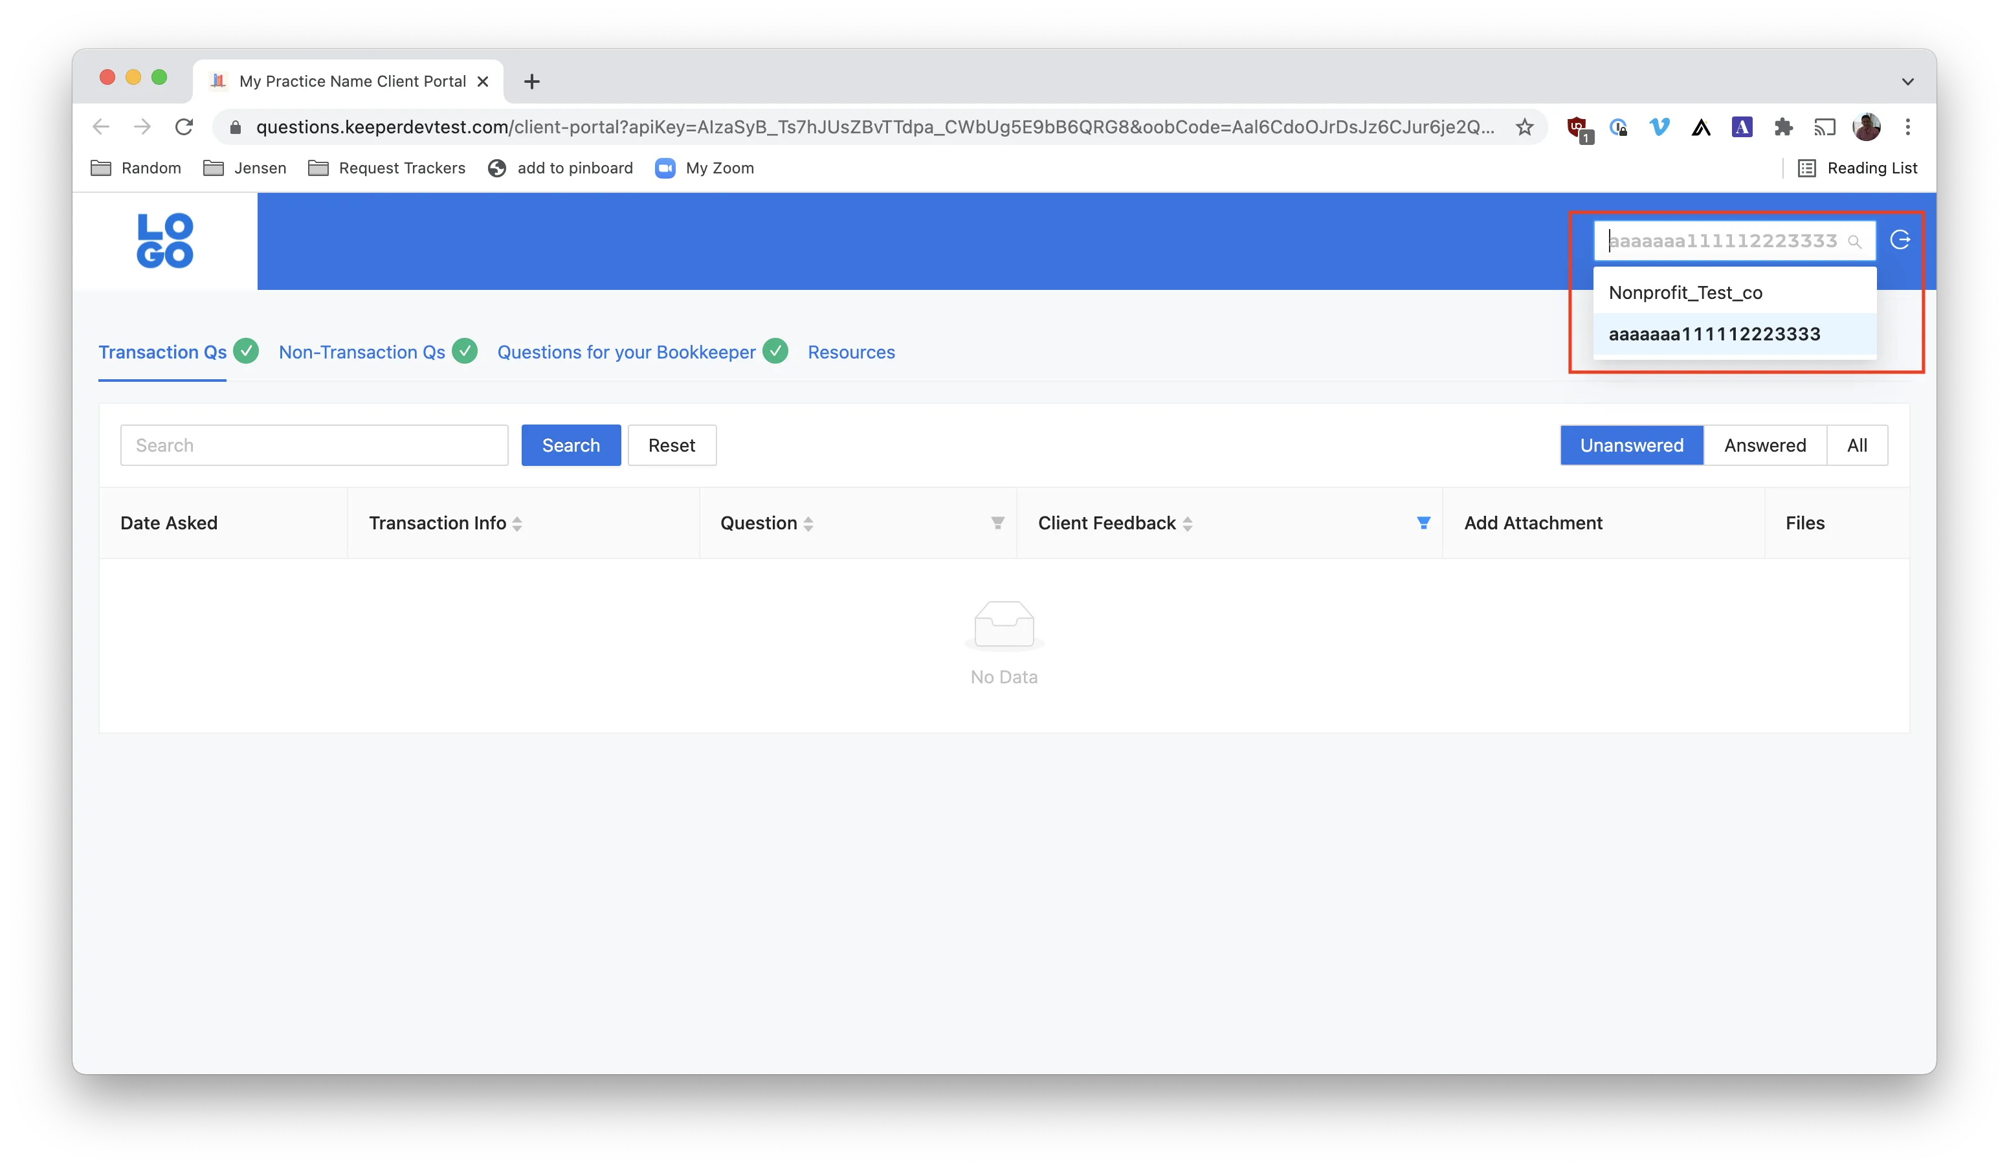Open the Chrome three-dot menu
This screenshot has height=1170, width=2009.
(1908, 127)
